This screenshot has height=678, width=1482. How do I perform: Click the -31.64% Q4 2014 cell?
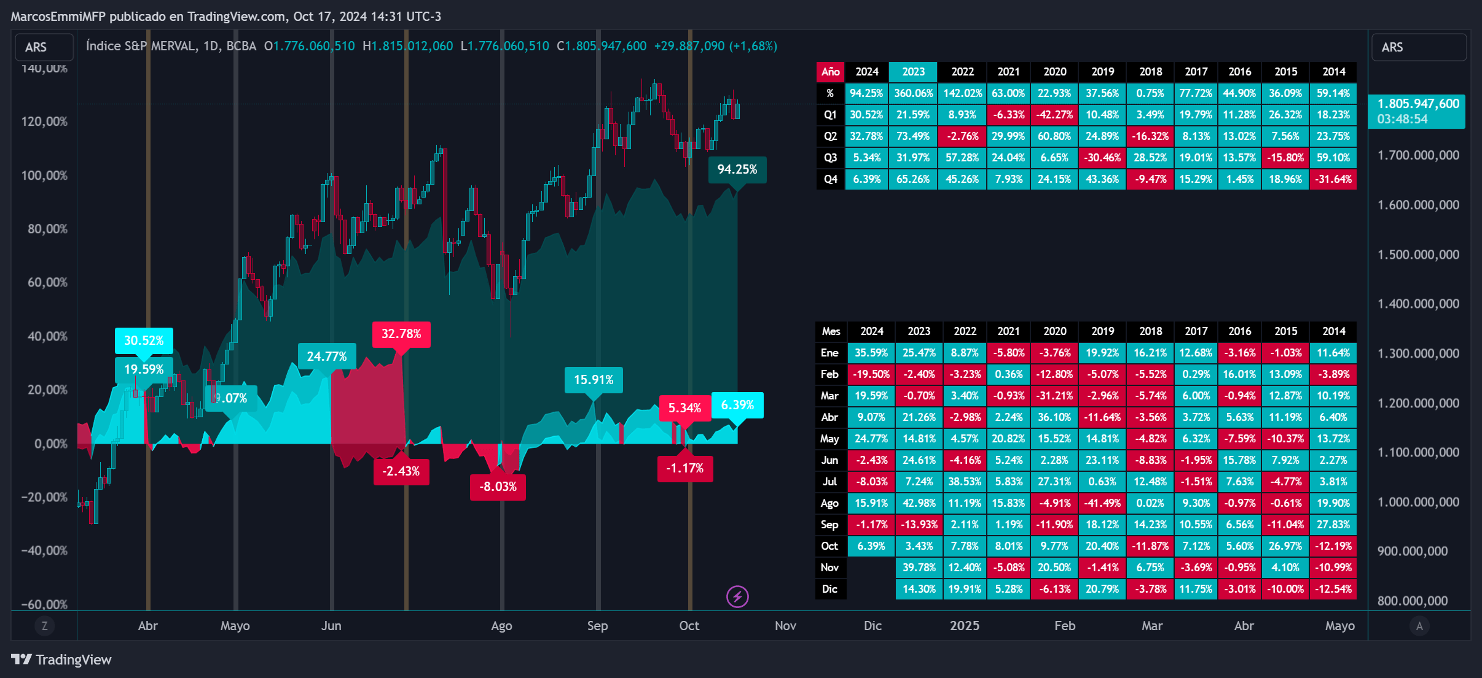[x=1333, y=179]
